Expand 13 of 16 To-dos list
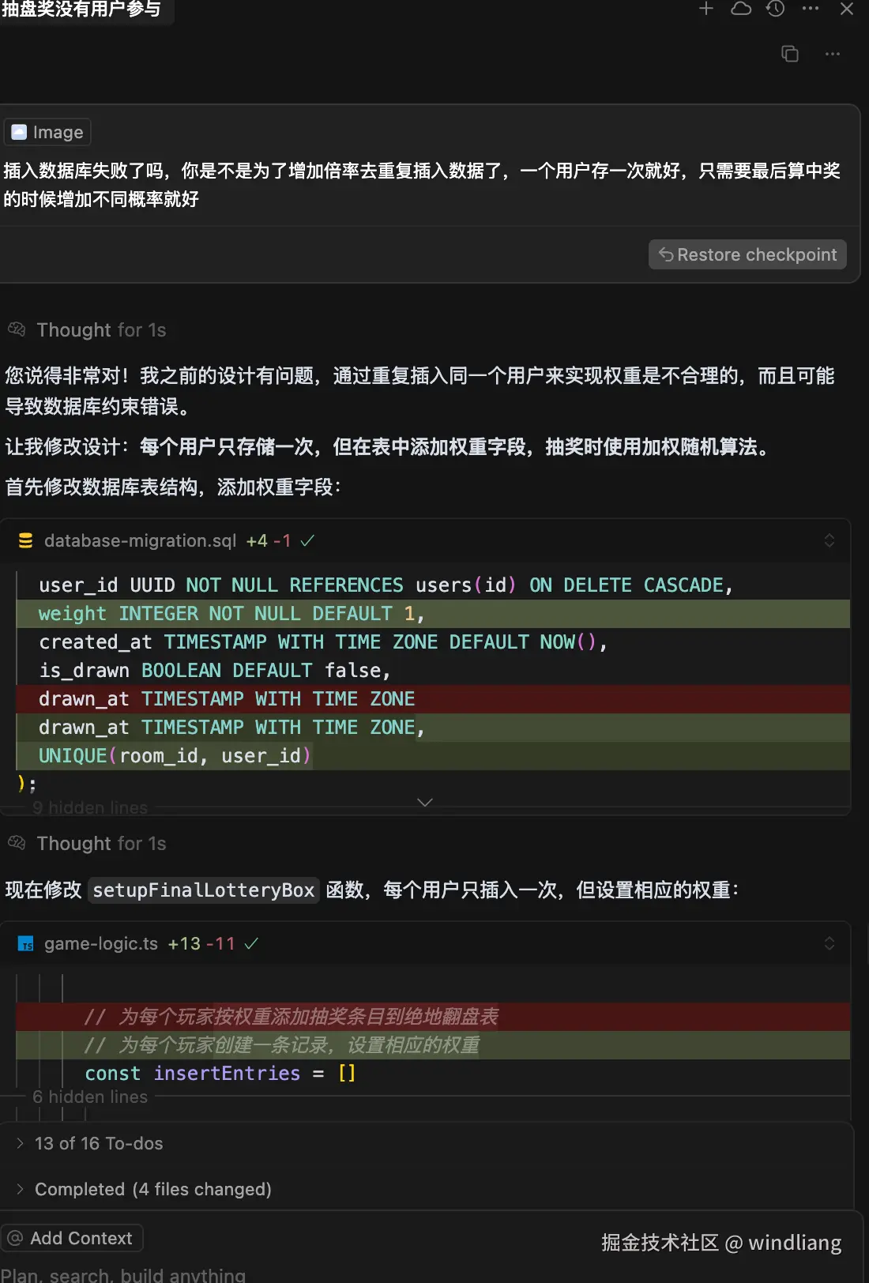 pyautogui.click(x=99, y=1143)
